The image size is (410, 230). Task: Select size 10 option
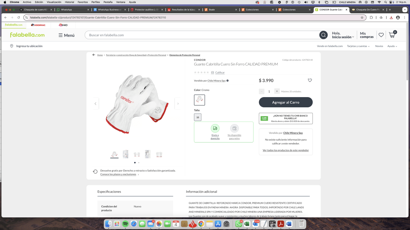pyautogui.click(x=197, y=117)
